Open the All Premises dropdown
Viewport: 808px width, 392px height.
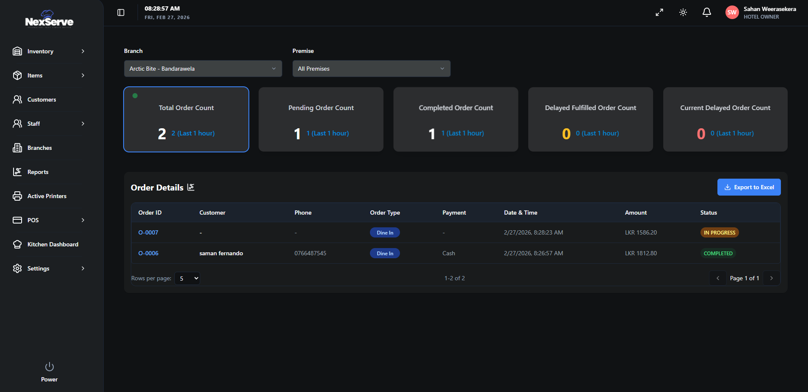371,68
